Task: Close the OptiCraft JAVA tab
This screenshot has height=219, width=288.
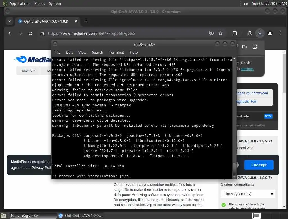Action: (76, 21)
